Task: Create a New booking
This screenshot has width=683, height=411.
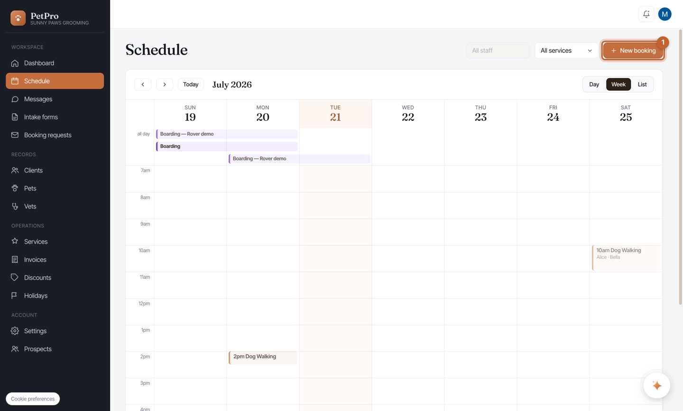Action: (633, 50)
